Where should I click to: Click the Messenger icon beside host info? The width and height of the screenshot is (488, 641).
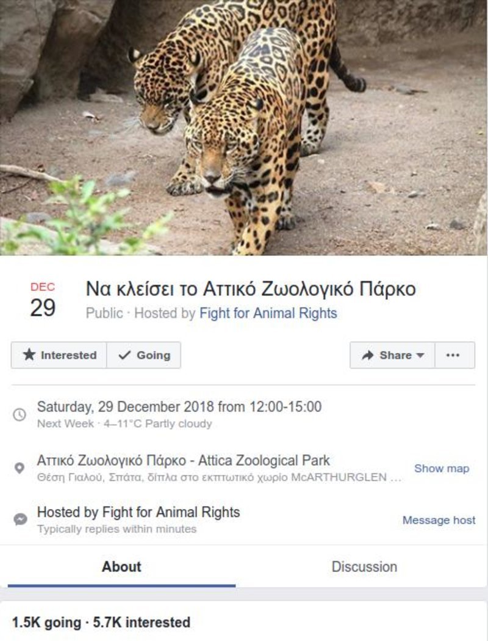click(20, 519)
